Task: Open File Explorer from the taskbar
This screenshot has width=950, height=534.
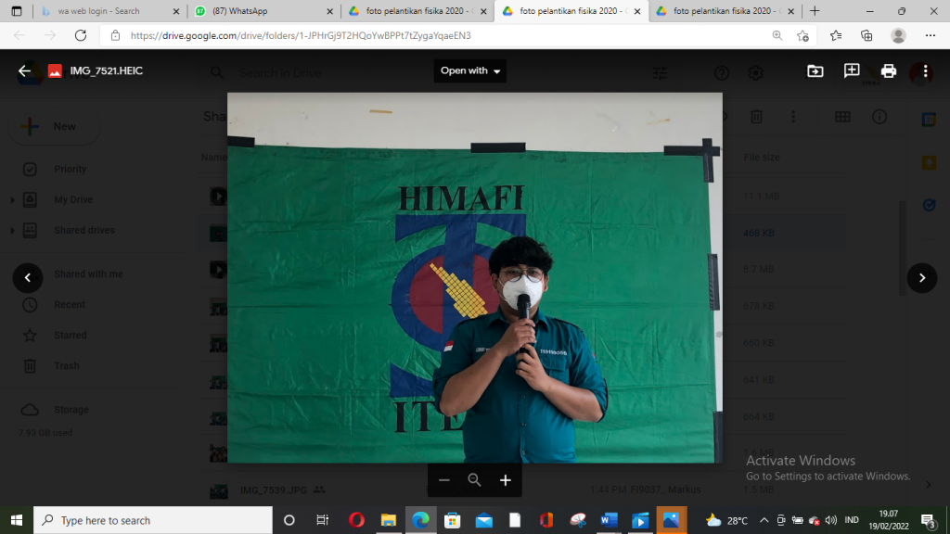Action: pyautogui.click(x=389, y=520)
